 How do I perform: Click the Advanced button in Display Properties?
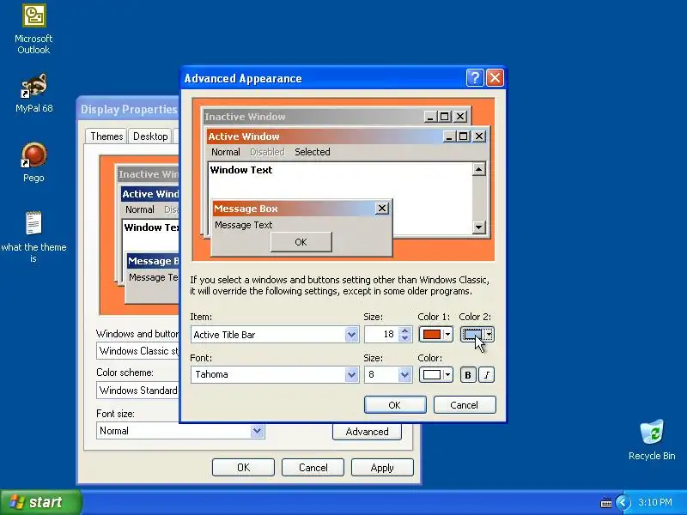pos(367,432)
